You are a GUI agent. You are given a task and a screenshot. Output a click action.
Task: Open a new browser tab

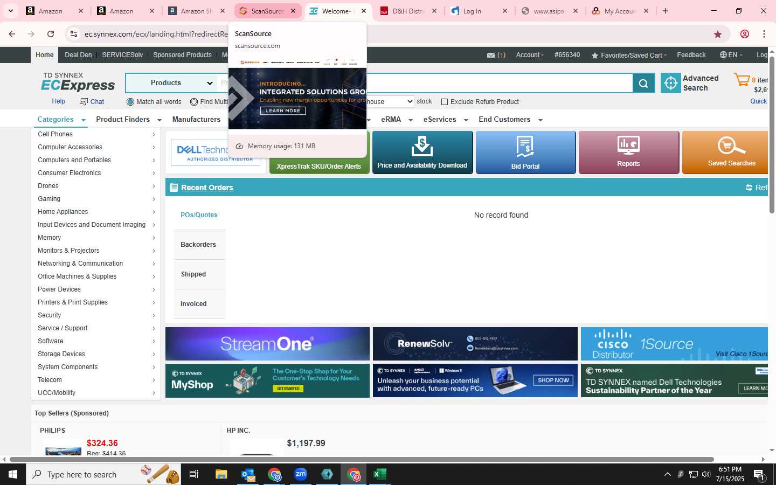666,11
